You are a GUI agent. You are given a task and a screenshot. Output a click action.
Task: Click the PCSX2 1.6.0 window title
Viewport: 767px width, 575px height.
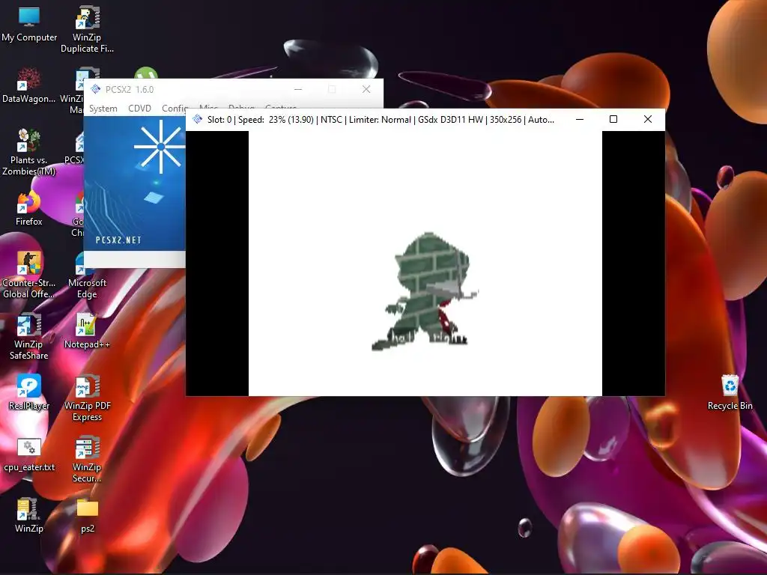click(130, 90)
